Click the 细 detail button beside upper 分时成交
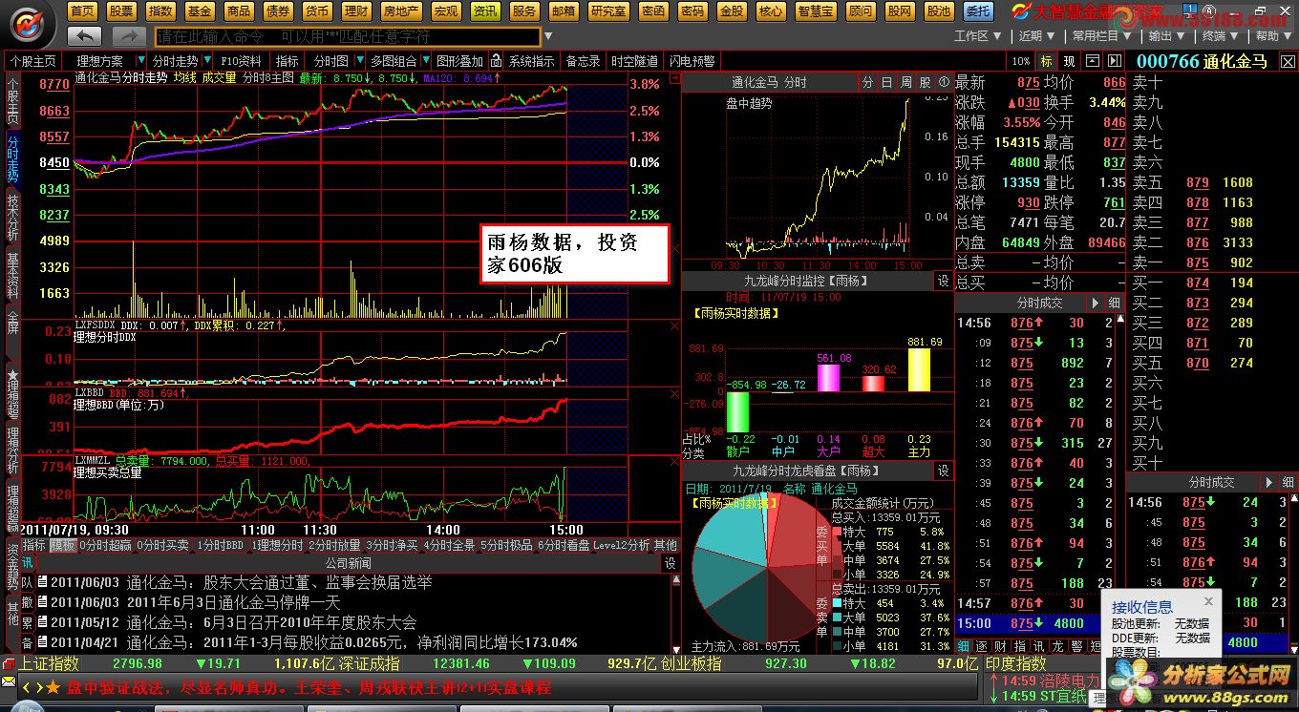Viewport: 1299px width, 712px height. tap(1114, 303)
